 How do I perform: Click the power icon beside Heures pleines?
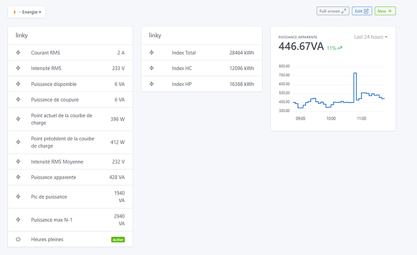click(18, 239)
